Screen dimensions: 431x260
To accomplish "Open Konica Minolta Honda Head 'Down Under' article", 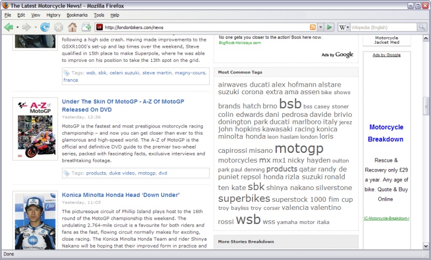I will (121, 195).
